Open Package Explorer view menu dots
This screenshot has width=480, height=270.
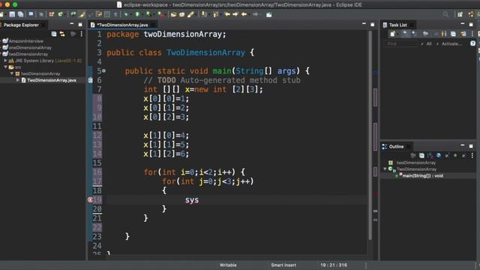tap(82, 34)
